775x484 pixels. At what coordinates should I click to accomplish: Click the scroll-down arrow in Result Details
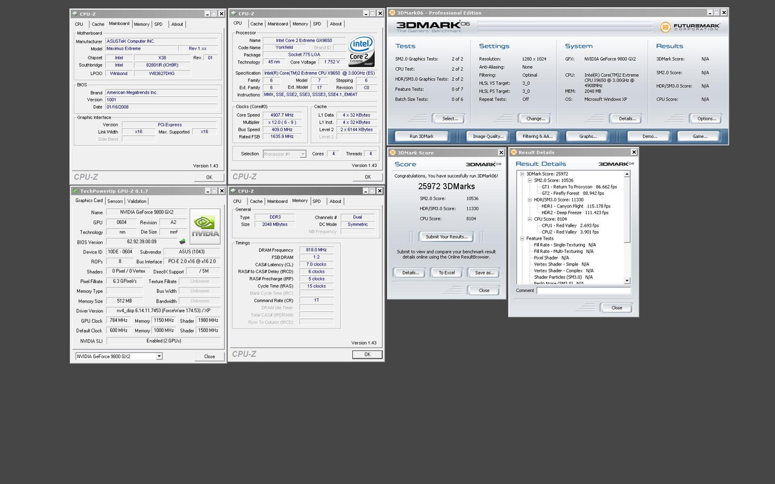628,281
